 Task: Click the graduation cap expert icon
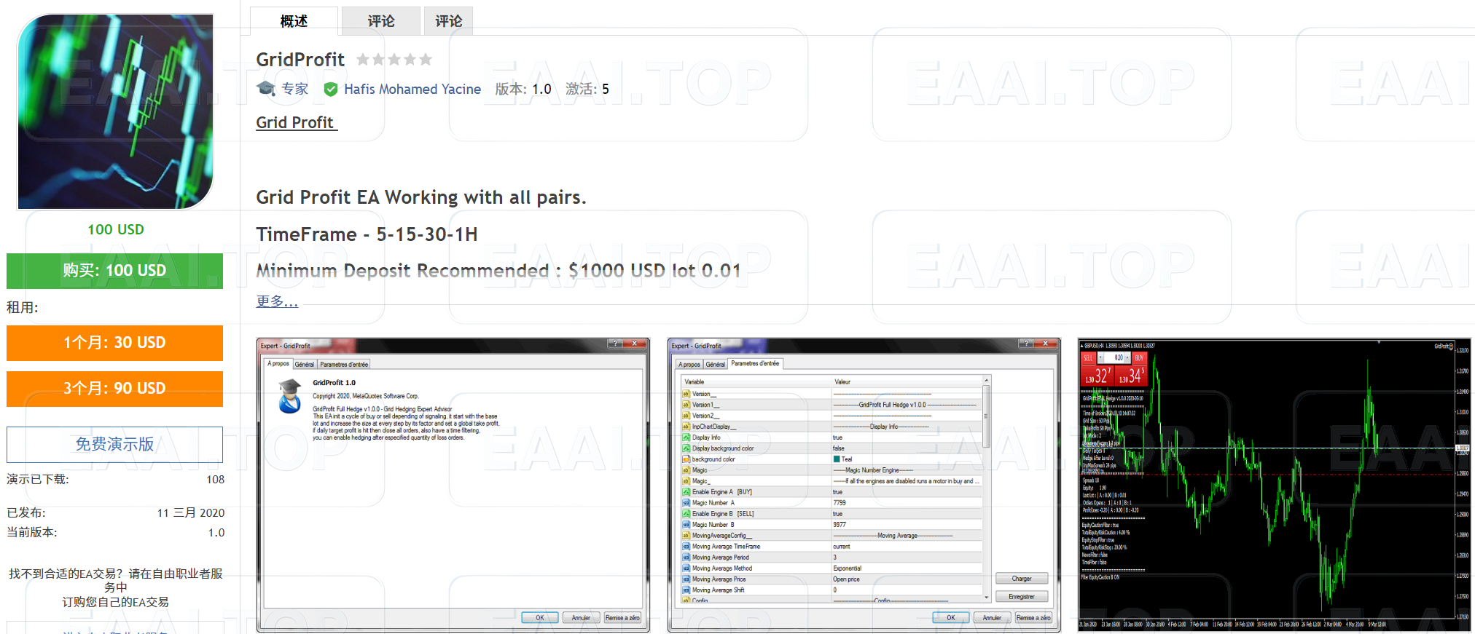(266, 89)
